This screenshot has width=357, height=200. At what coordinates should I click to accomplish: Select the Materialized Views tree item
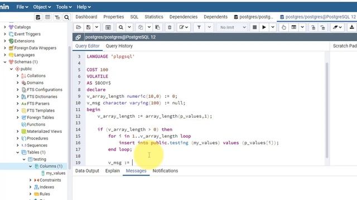[x=45, y=132]
